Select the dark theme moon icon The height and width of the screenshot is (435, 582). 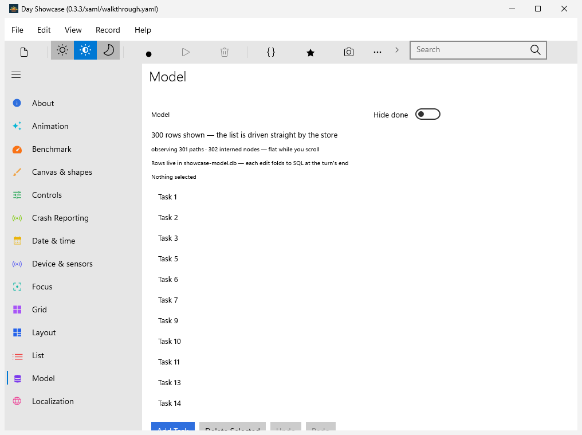108,50
